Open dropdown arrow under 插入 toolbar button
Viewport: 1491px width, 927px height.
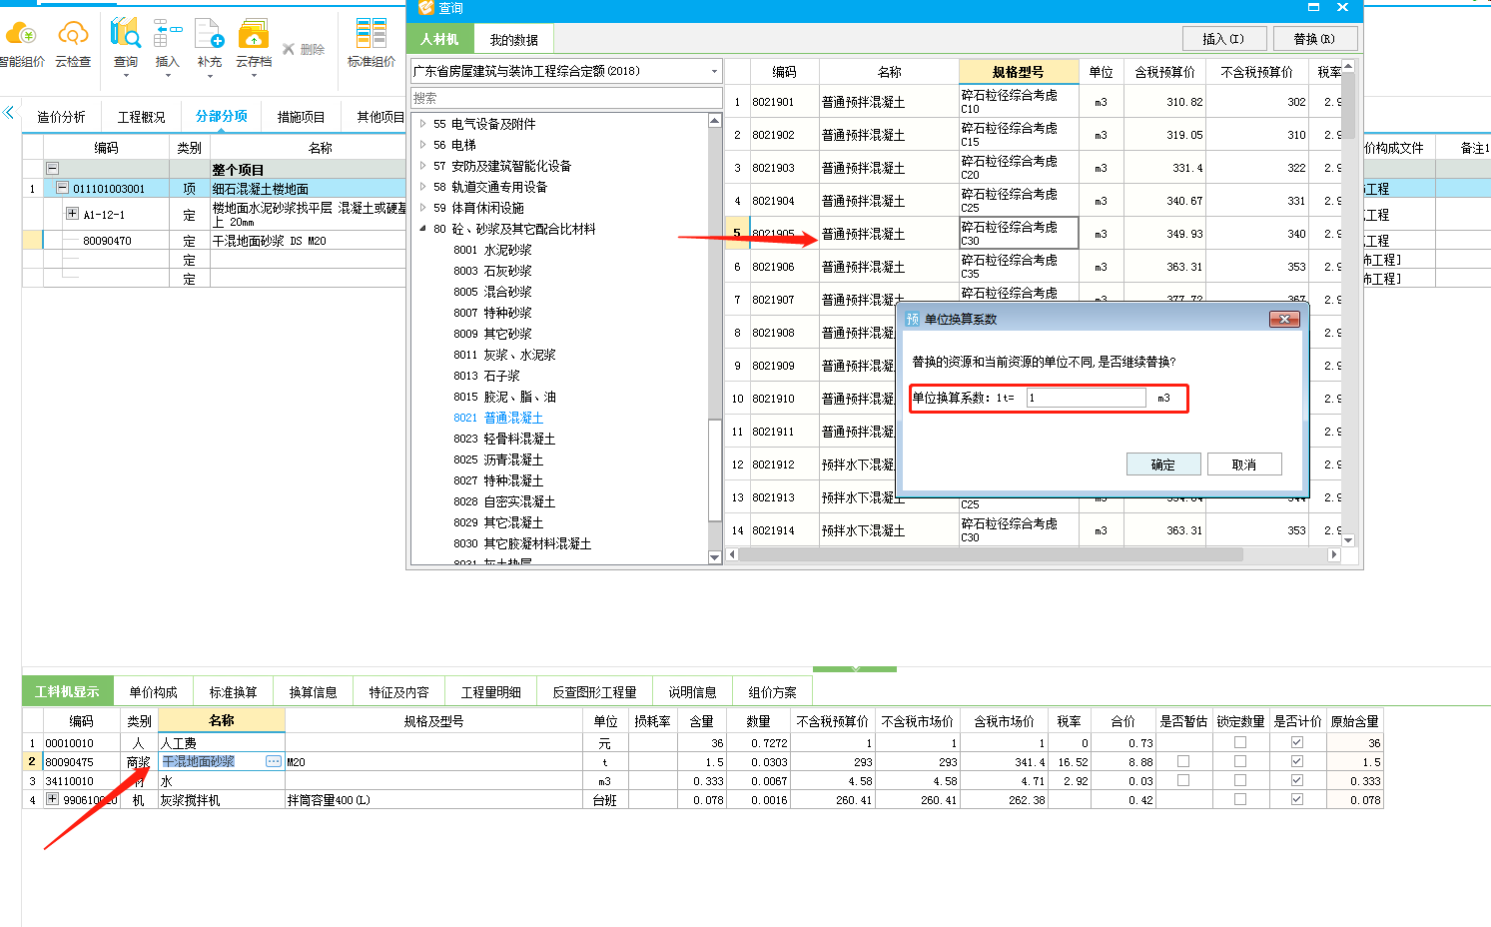168,76
